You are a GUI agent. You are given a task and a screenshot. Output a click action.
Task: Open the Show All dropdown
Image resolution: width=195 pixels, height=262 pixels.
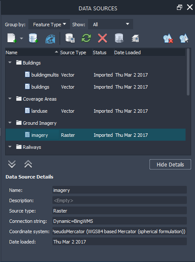click(x=110, y=25)
